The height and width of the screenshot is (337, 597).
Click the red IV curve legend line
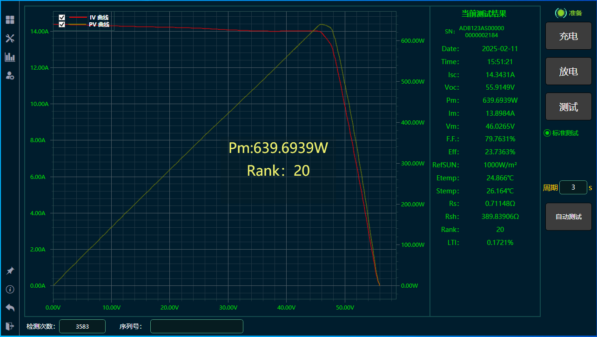coord(78,17)
